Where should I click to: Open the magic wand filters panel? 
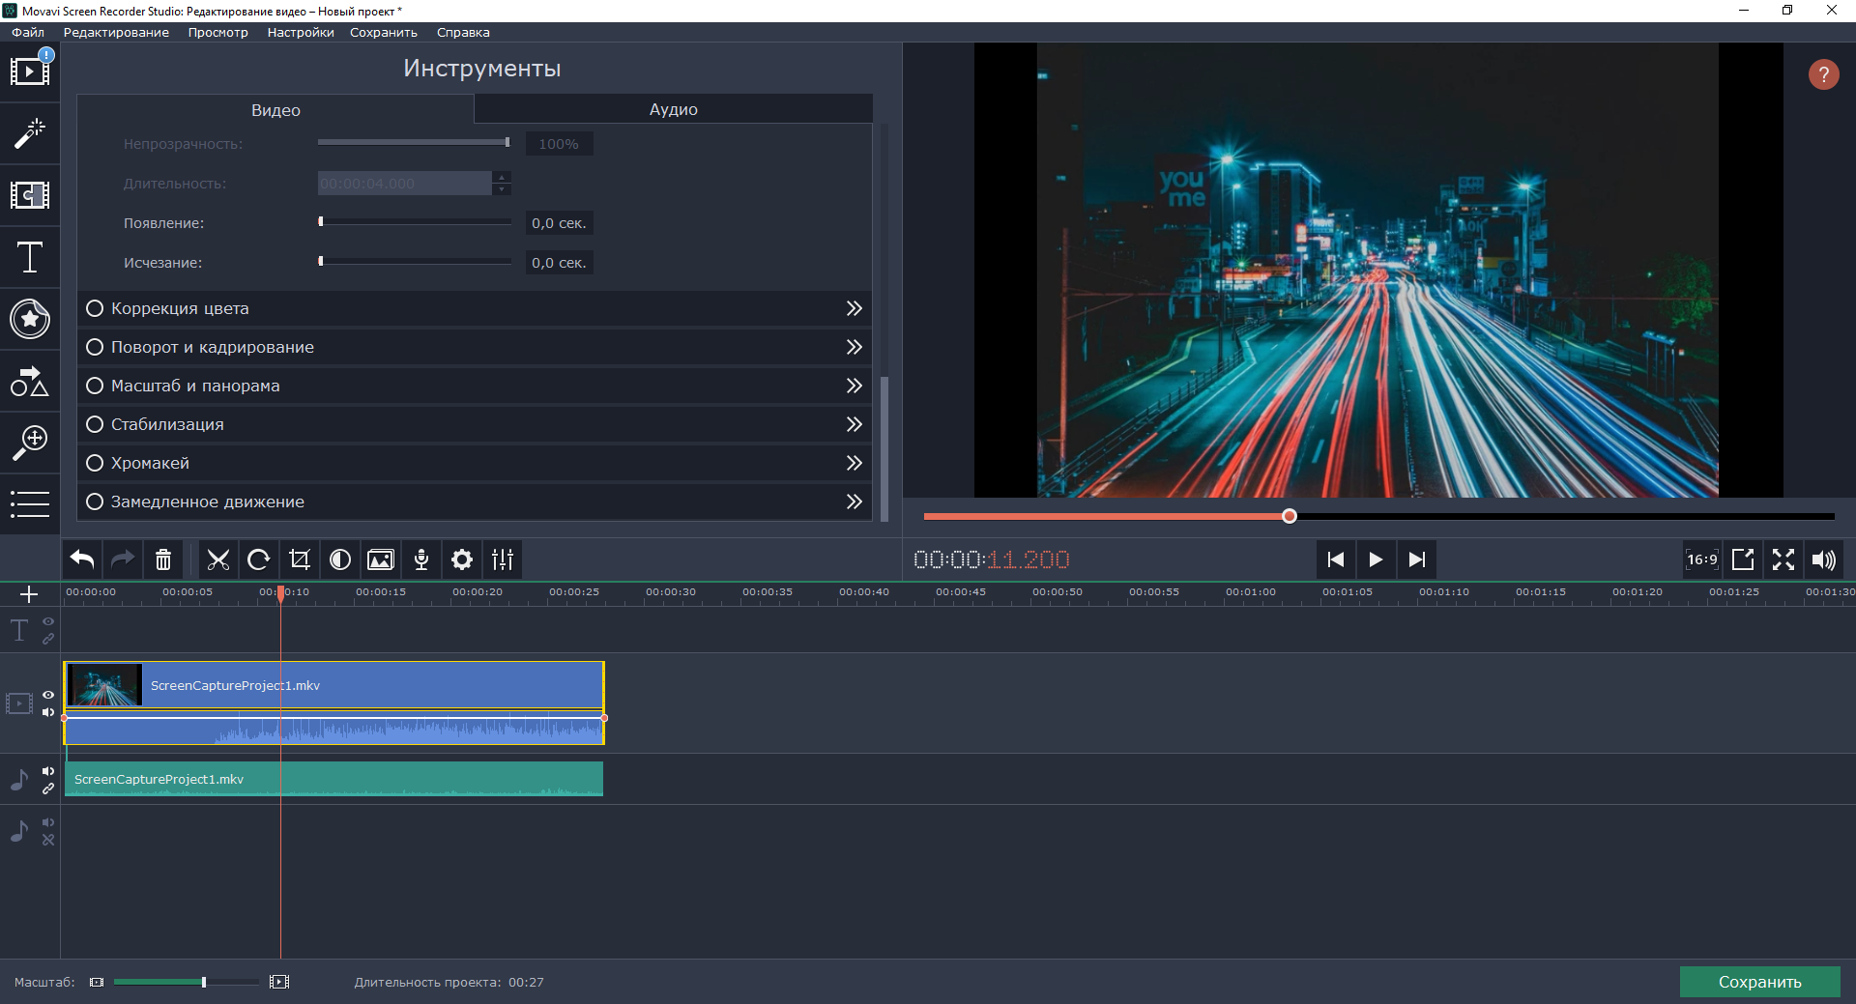(x=30, y=133)
